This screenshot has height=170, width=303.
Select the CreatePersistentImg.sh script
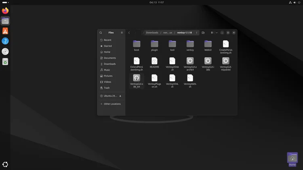coord(226,47)
